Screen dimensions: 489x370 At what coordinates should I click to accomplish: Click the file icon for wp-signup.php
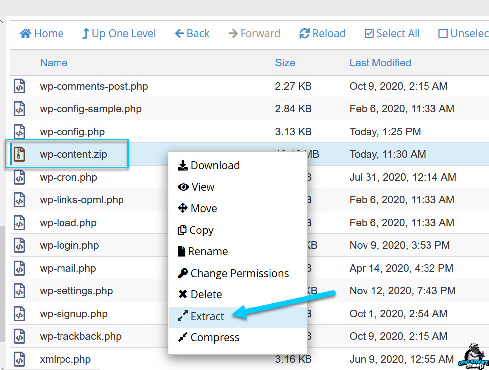(19, 314)
